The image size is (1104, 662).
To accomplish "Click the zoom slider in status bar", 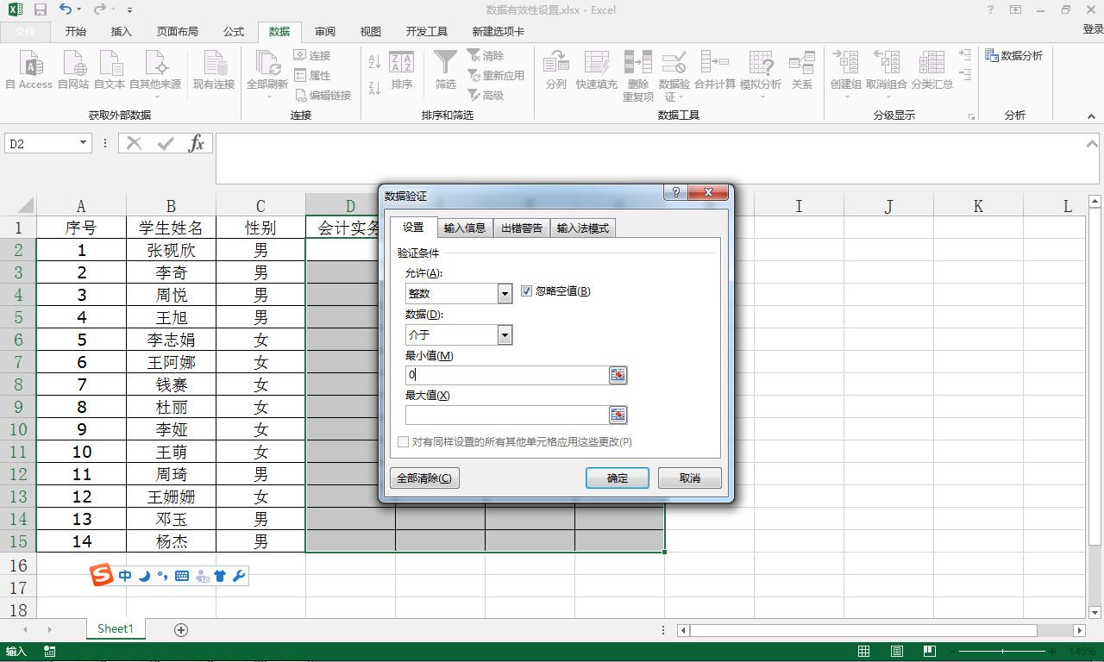I will (x=1003, y=652).
